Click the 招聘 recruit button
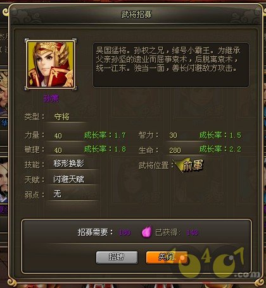This screenshot has width=266, height=288. point(117,257)
